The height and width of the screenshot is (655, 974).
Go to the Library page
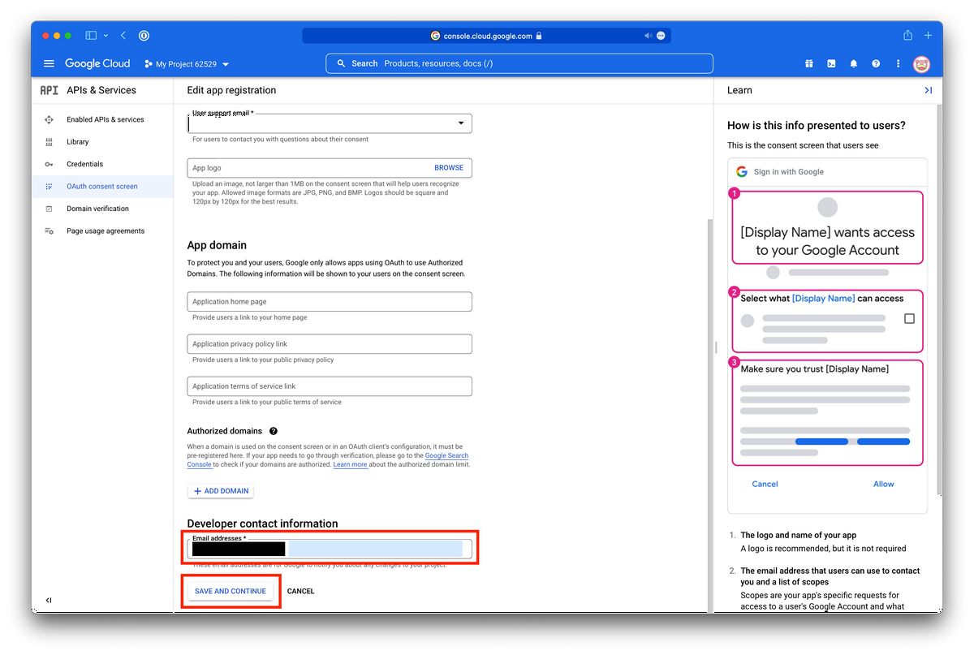102,142
